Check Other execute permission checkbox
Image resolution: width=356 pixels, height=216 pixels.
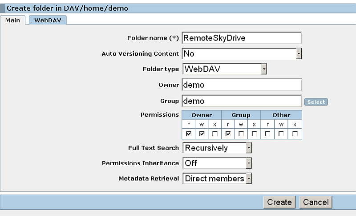295,134
